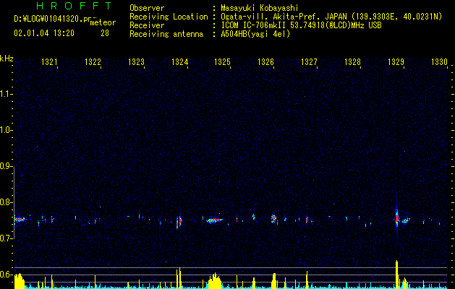Click the 'Receiving Location' label
455x289 pixels.
point(169,17)
